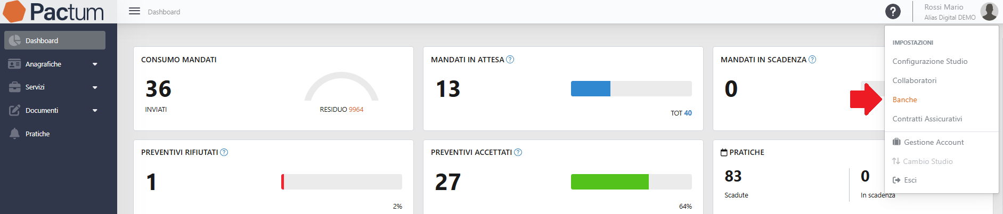Open the help question mark icon

pyautogui.click(x=893, y=11)
